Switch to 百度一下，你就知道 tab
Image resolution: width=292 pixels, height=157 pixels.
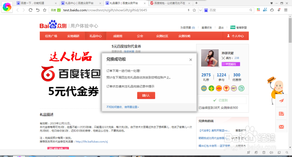(x=37, y=3)
